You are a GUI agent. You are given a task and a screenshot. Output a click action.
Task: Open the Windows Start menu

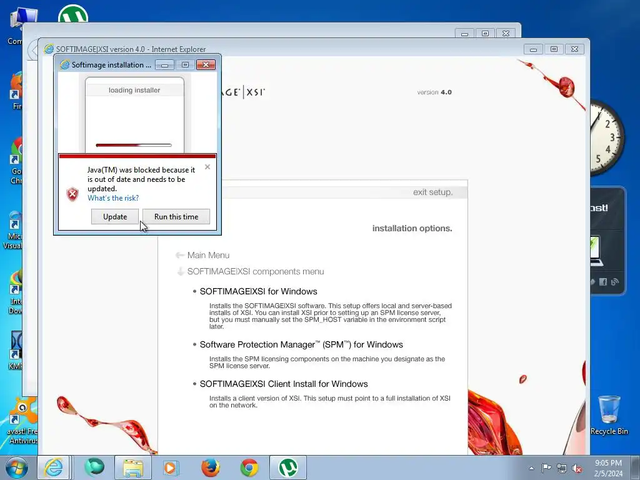tap(16, 467)
